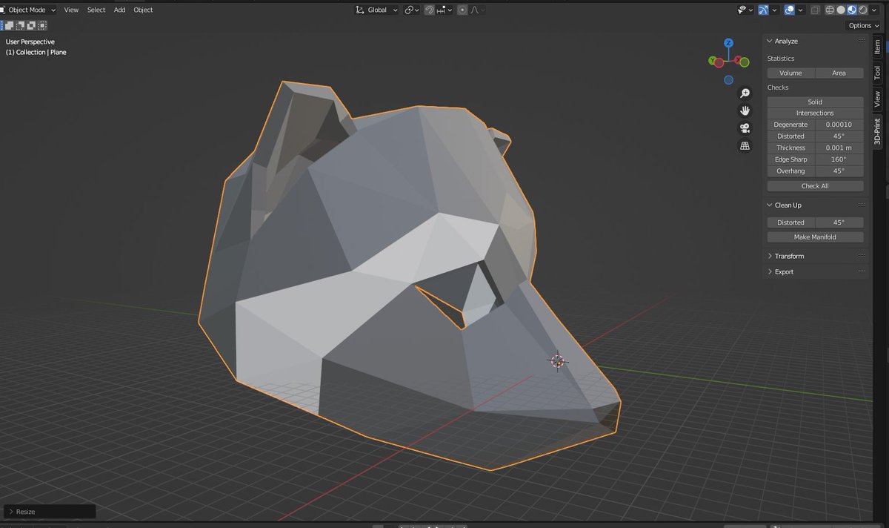Screen dimensions: 889x528
Task: Toggle the show gizmo button
Action: tap(763, 10)
